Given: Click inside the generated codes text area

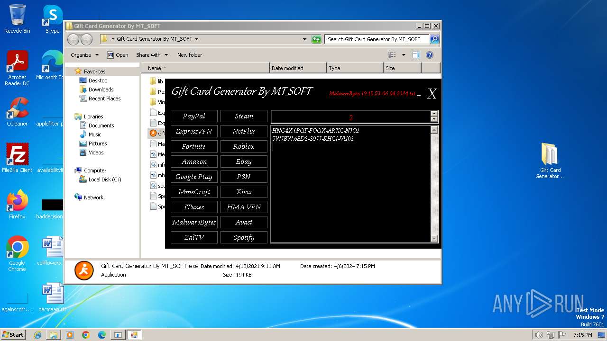Looking at the screenshot, I should point(351,185).
